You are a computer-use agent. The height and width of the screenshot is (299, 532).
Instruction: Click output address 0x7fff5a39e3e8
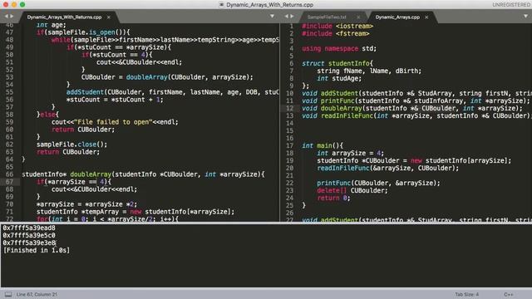click(x=29, y=243)
